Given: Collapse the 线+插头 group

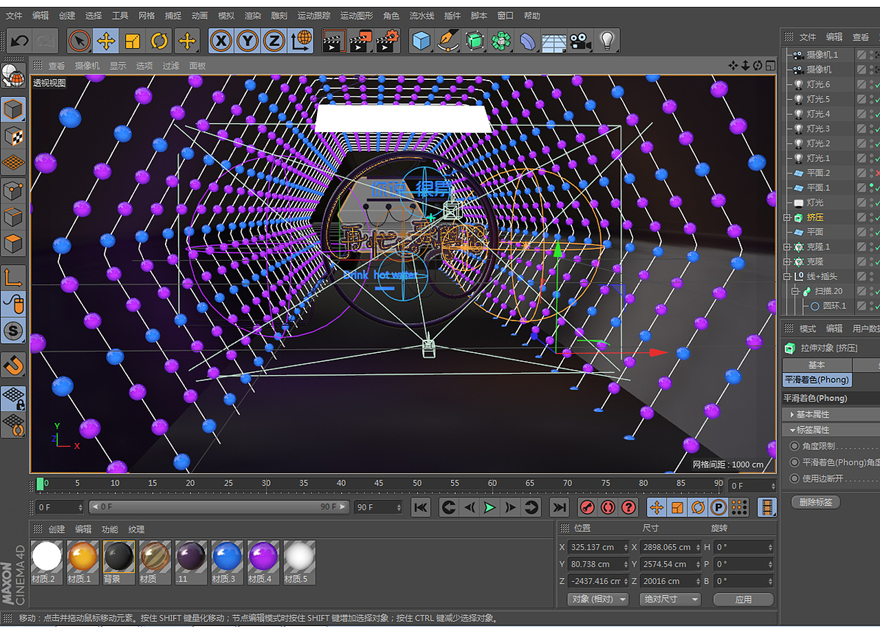Looking at the screenshot, I should (x=787, y=277).
